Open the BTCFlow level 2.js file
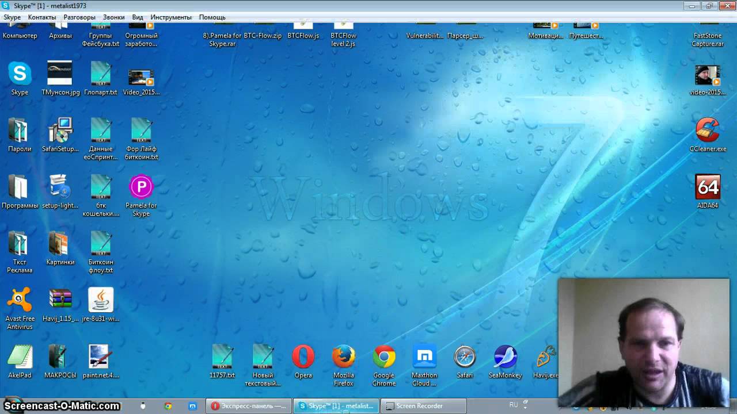Image resolution: width=737 pixels, height=414 pixels. click(x=344, y=36)
